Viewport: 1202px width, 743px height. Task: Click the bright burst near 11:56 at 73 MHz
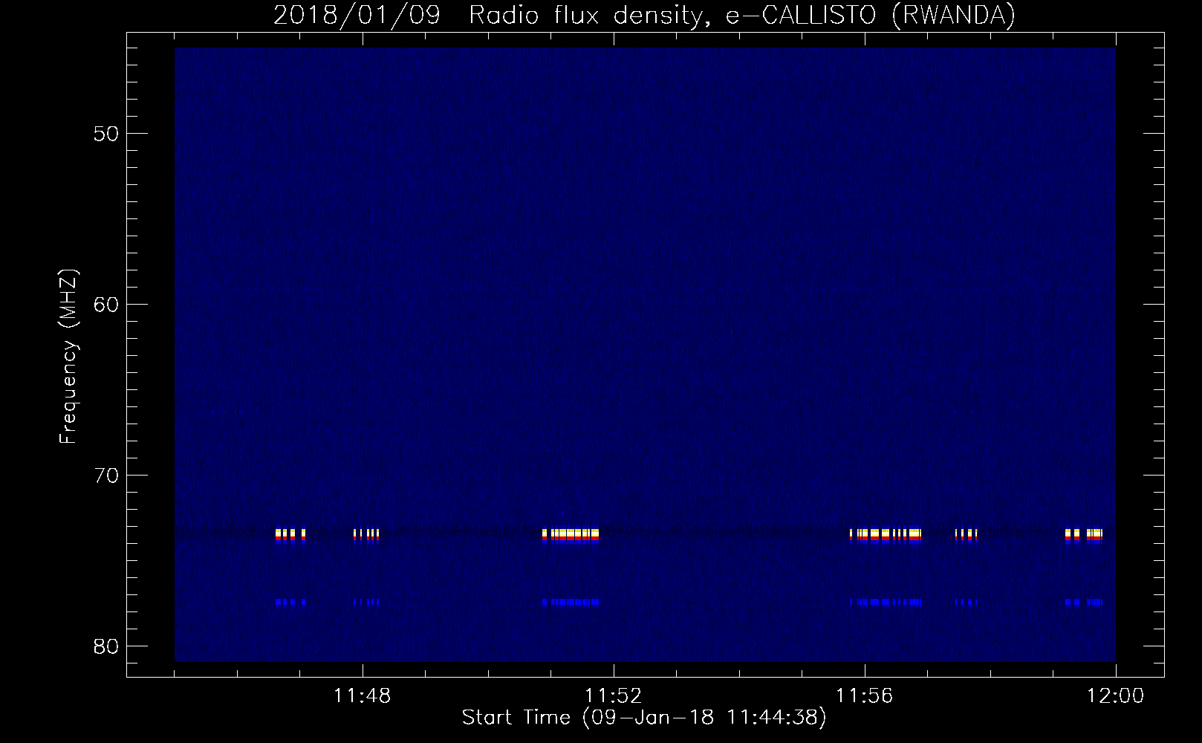(x=886, y=536)
